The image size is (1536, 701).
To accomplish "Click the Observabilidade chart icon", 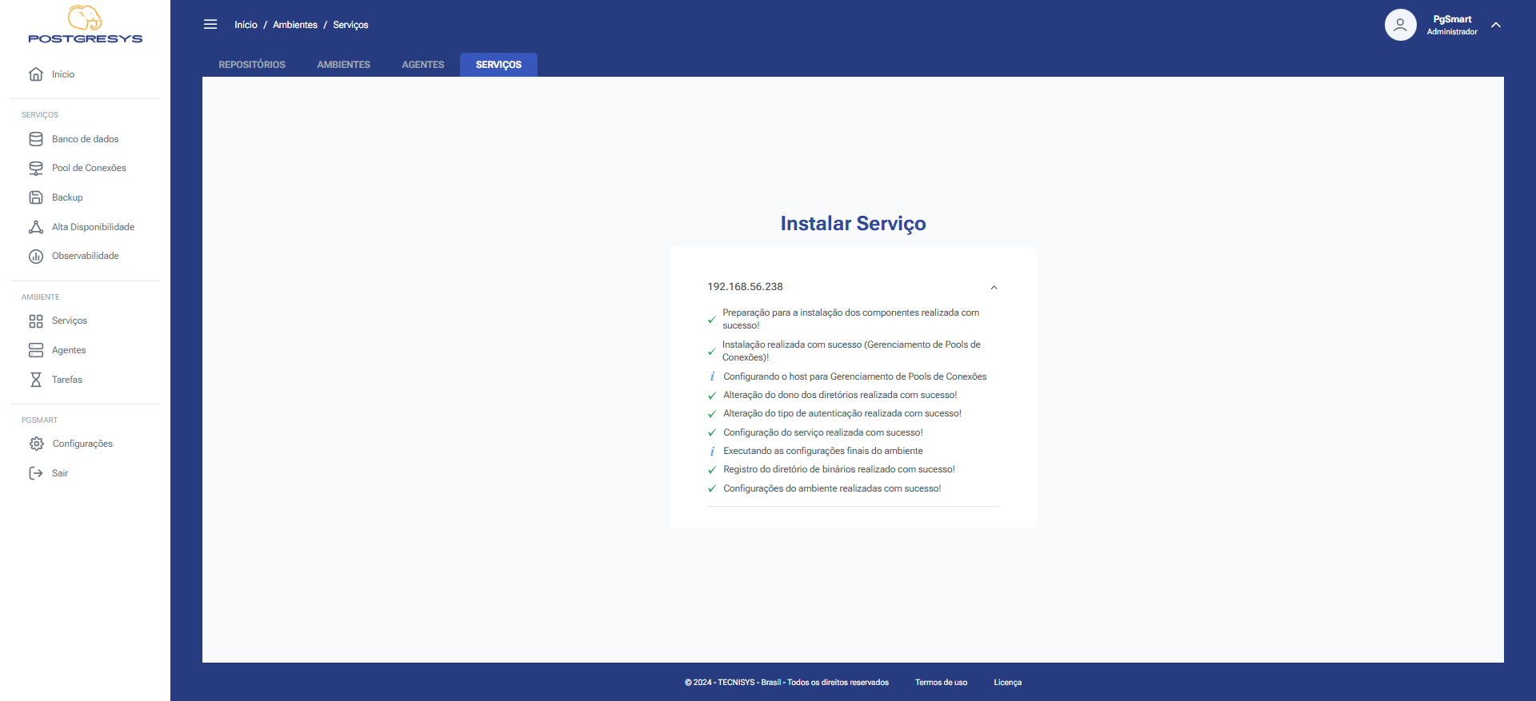I will pos(36,257).
